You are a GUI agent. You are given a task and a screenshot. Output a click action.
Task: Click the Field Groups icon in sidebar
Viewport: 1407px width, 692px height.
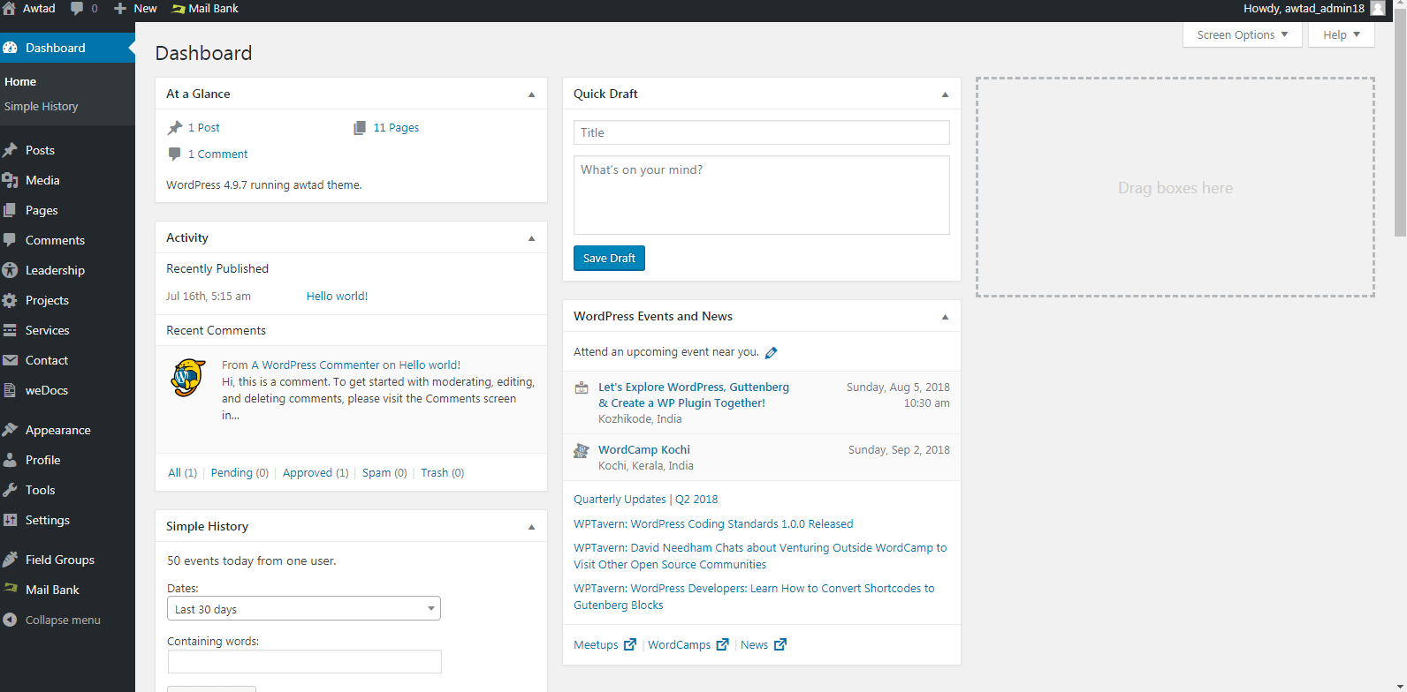pyautogui.click(x=10, y=560)
